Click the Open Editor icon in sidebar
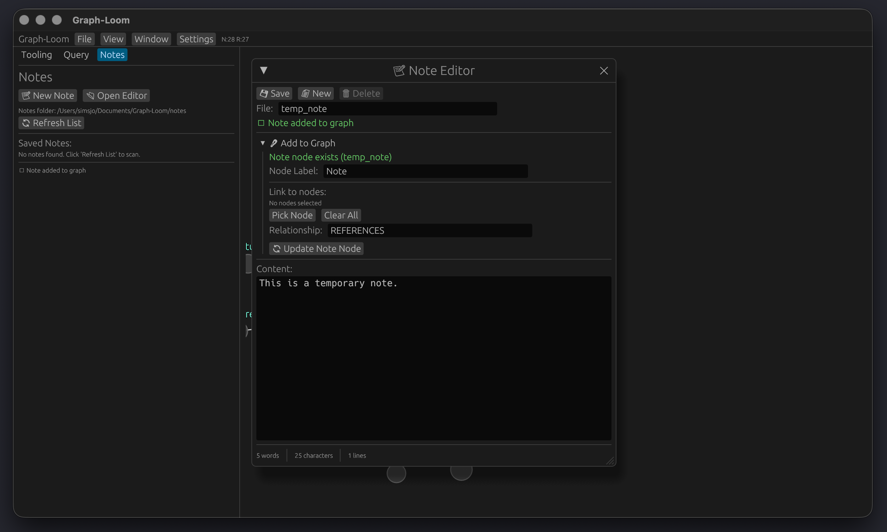Image resolution: width=887 pixels, height=532 pixels. pos(91,96)
